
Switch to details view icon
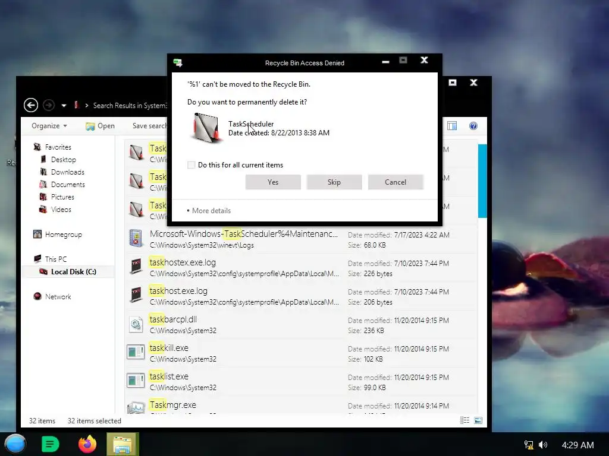click(464, 420)
